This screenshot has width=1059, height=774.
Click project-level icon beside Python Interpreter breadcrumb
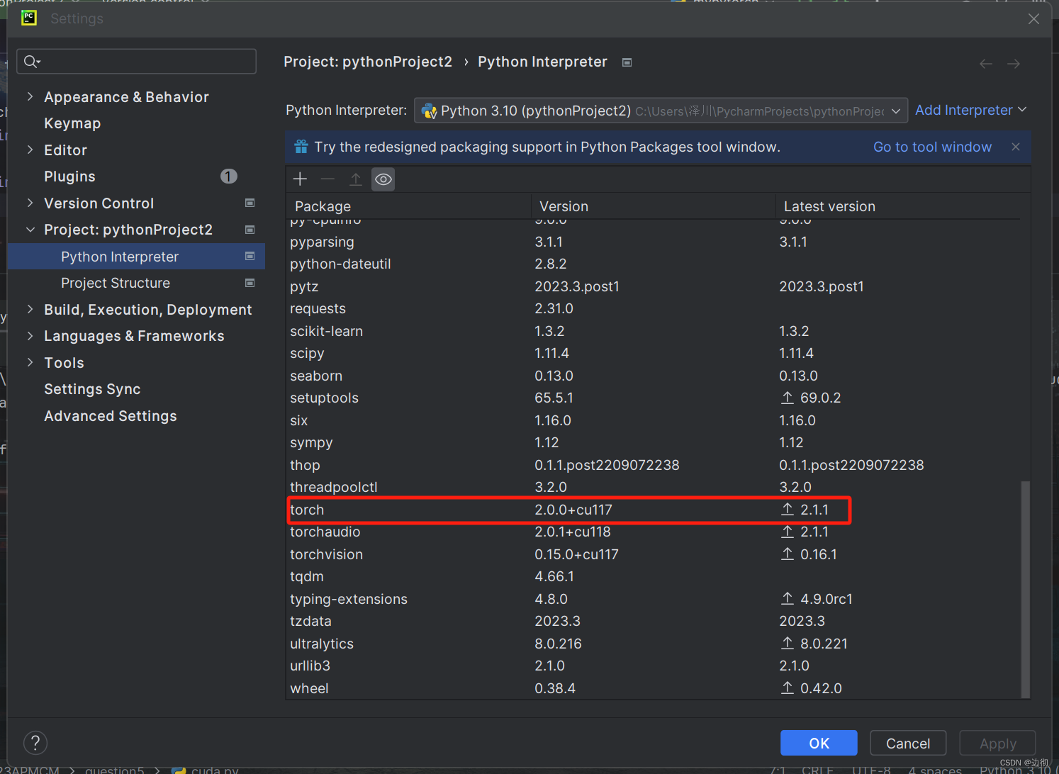627,62
